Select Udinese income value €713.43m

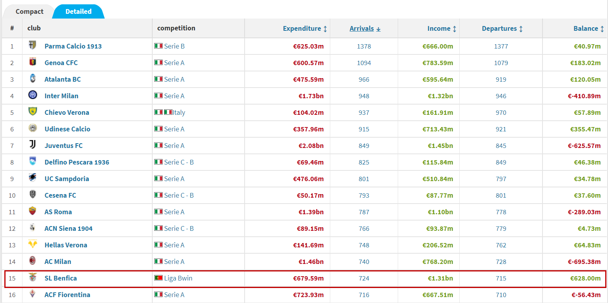(x=438, y=129)
